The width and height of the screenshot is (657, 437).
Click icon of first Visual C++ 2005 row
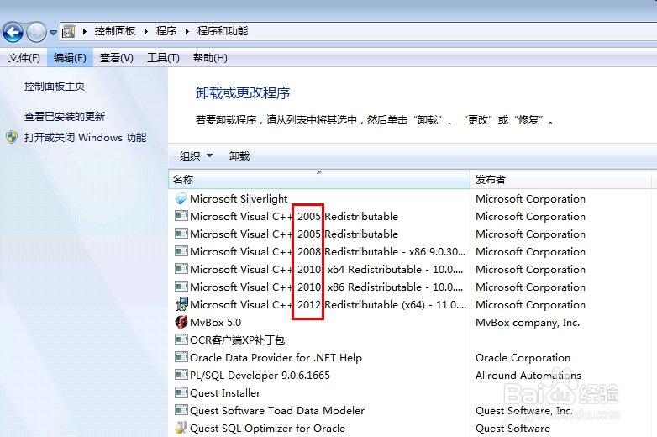(x=181, y=216)
